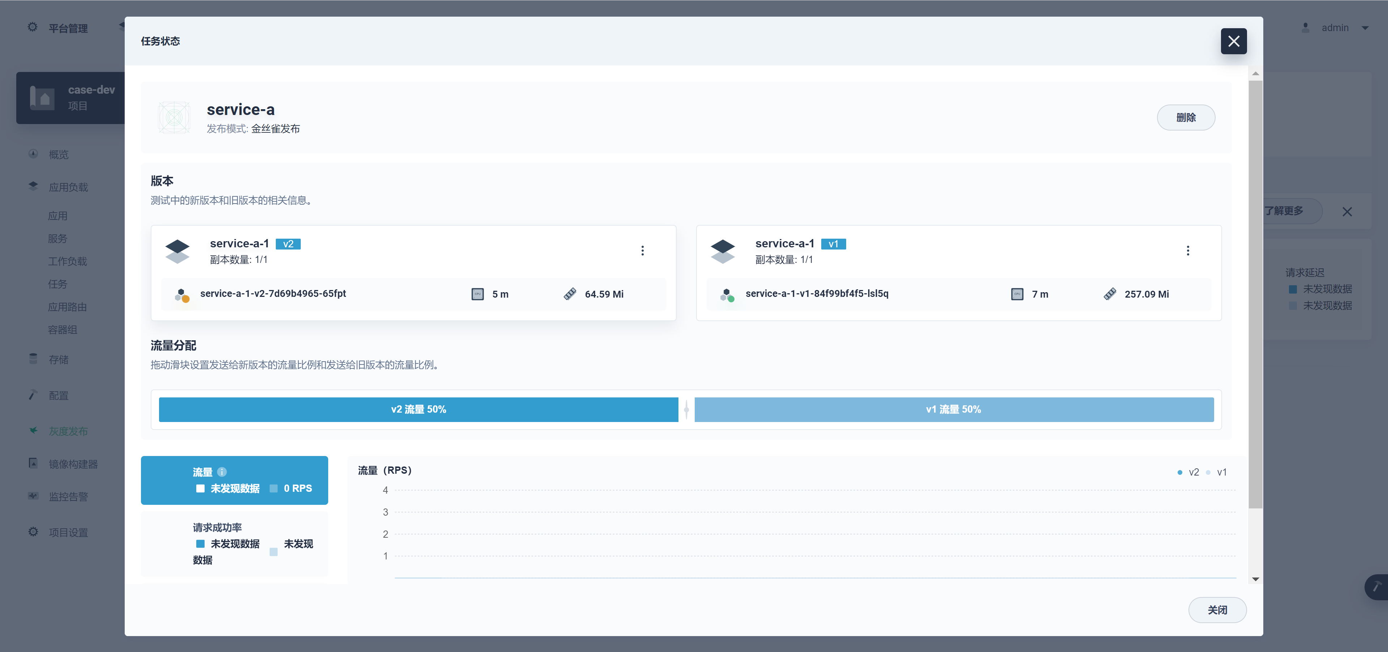Open the v1 version three-dot menu
This screenshot has height=652, width=1388.
[x=1187, y=251]
